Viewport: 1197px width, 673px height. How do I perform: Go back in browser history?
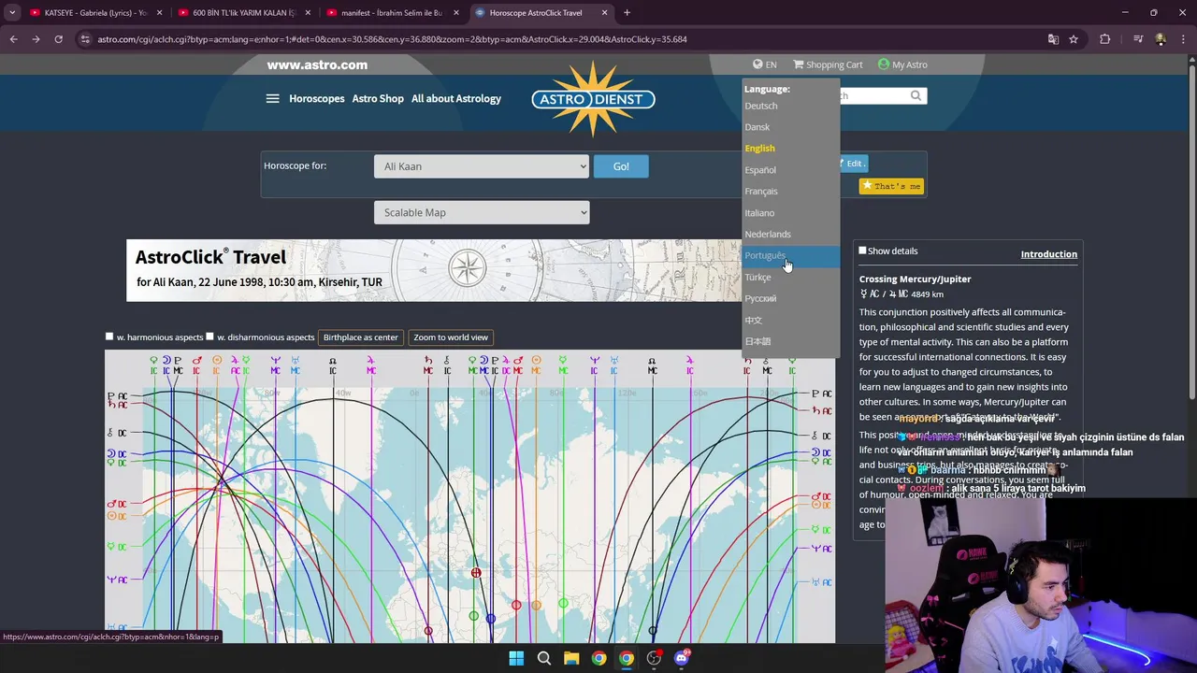(x=13, y=39)
